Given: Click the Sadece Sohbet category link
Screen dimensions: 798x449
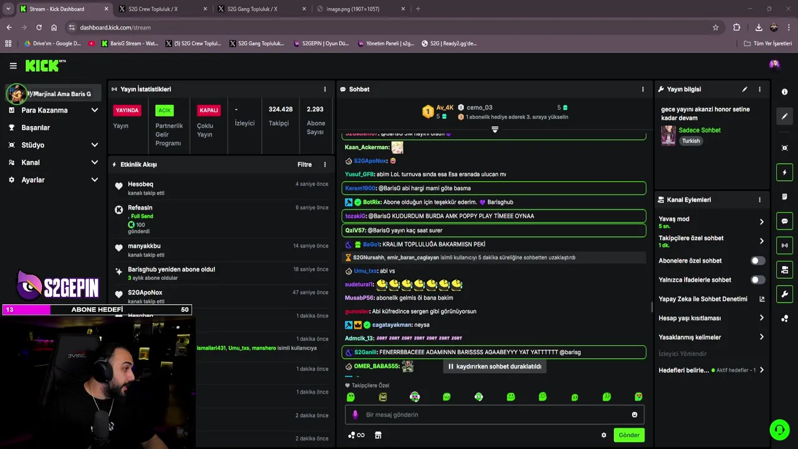Looking at the screenshot, I should click(699, 130).
